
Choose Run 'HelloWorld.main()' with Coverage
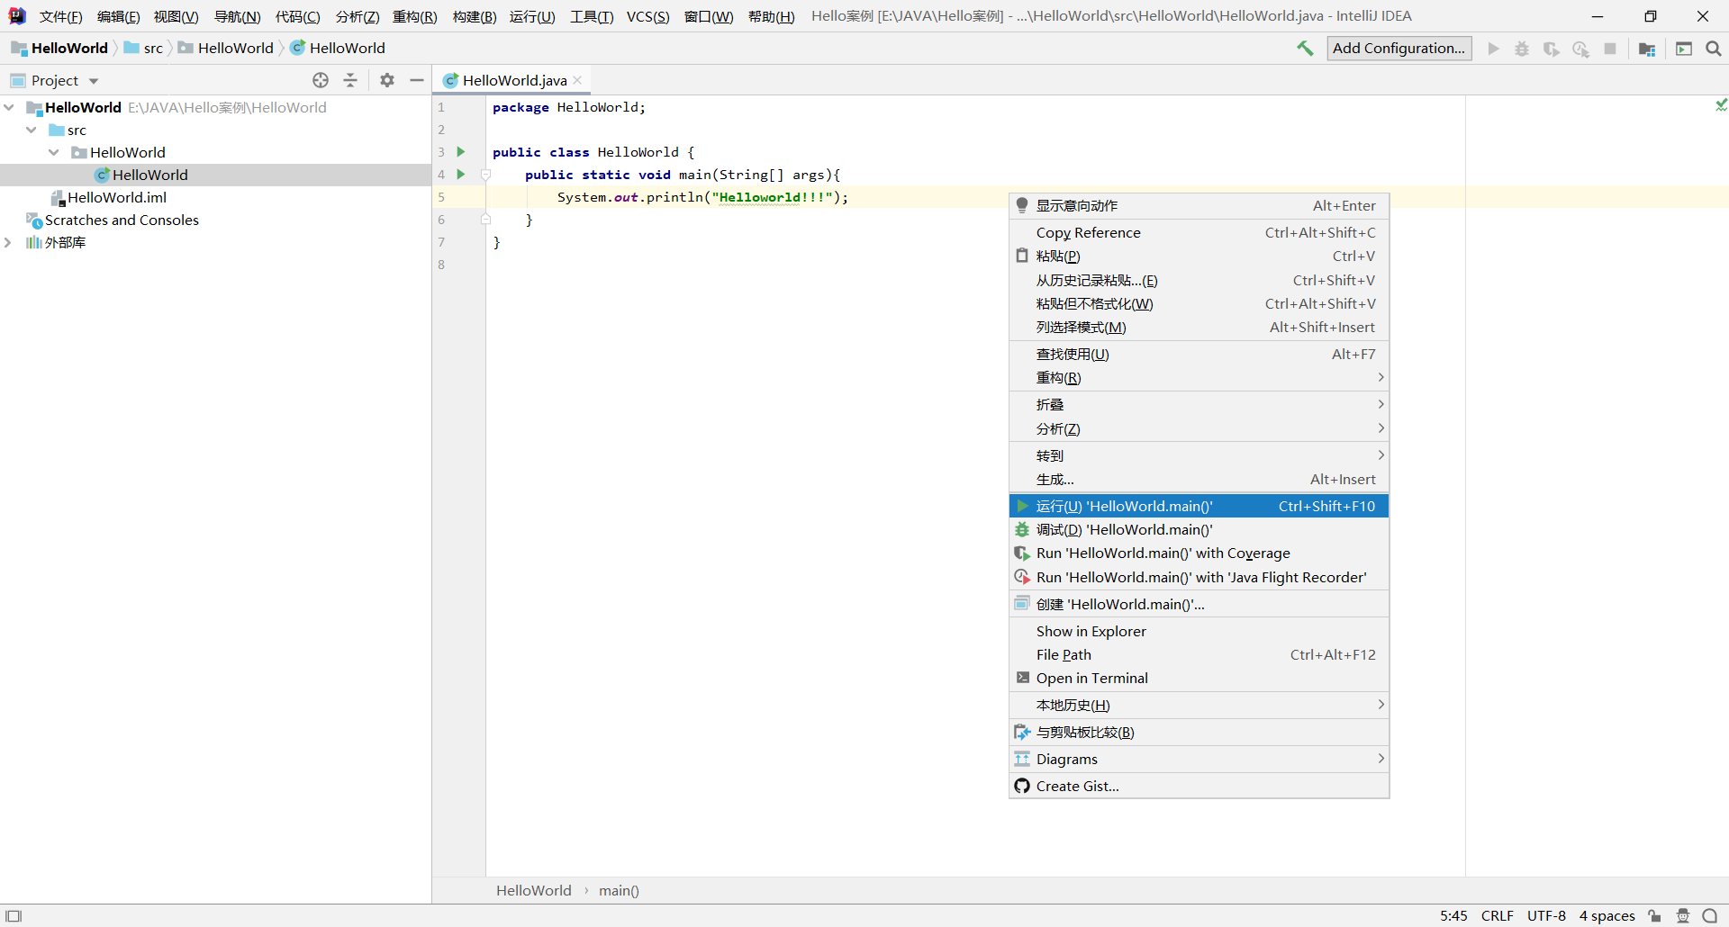1199,553
